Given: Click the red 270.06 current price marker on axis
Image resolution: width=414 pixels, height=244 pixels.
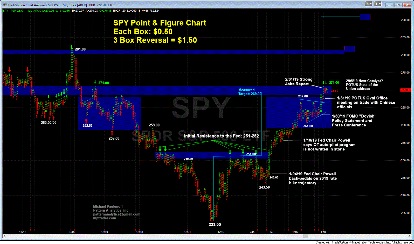Looking at the screenshot, I should tap(405, 90).
